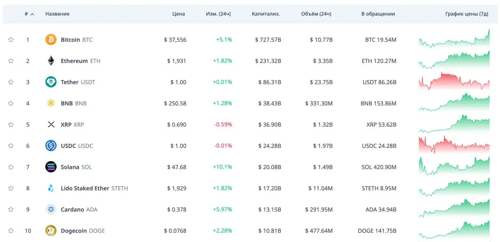Click the График цены (7д) header

[467, 14]
